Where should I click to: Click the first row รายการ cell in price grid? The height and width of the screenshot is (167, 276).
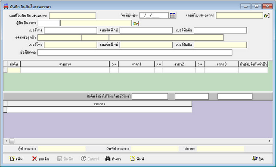pos(65,70)
